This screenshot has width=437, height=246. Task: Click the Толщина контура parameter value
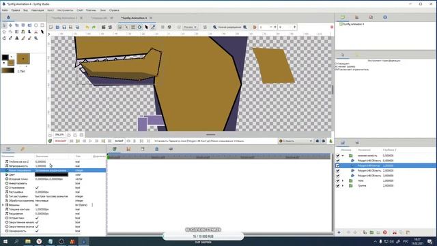(x=42, y=210)
